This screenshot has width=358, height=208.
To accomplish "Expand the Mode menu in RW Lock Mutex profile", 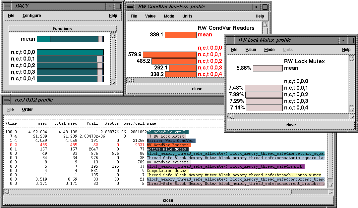I will [269, 50].
